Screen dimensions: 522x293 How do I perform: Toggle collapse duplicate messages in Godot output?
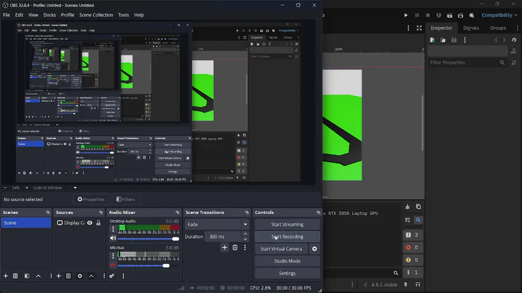(408, 220)
